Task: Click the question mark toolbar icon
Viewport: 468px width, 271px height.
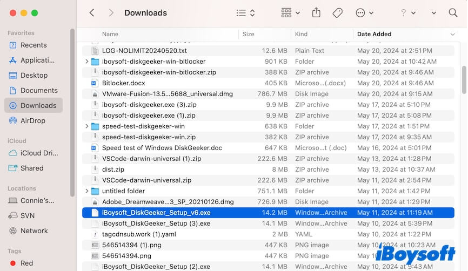Action: click(404, 13)
